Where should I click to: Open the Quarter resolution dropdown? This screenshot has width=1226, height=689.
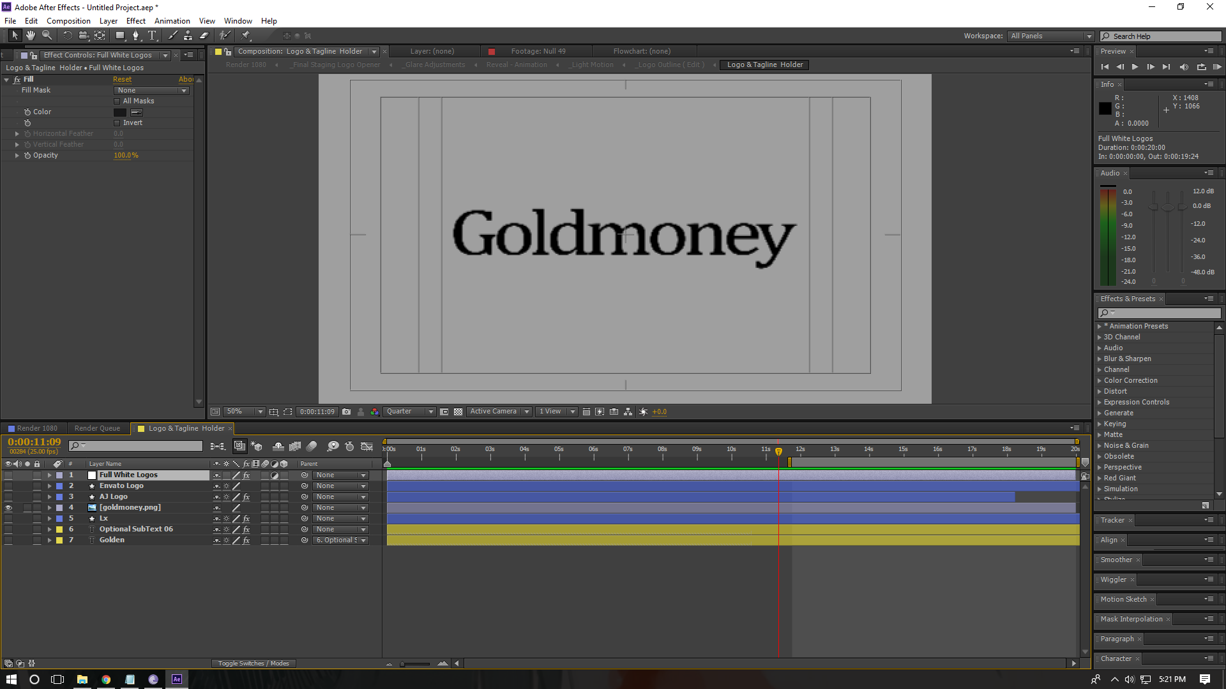pyautogui.click(x=409, y=412)
